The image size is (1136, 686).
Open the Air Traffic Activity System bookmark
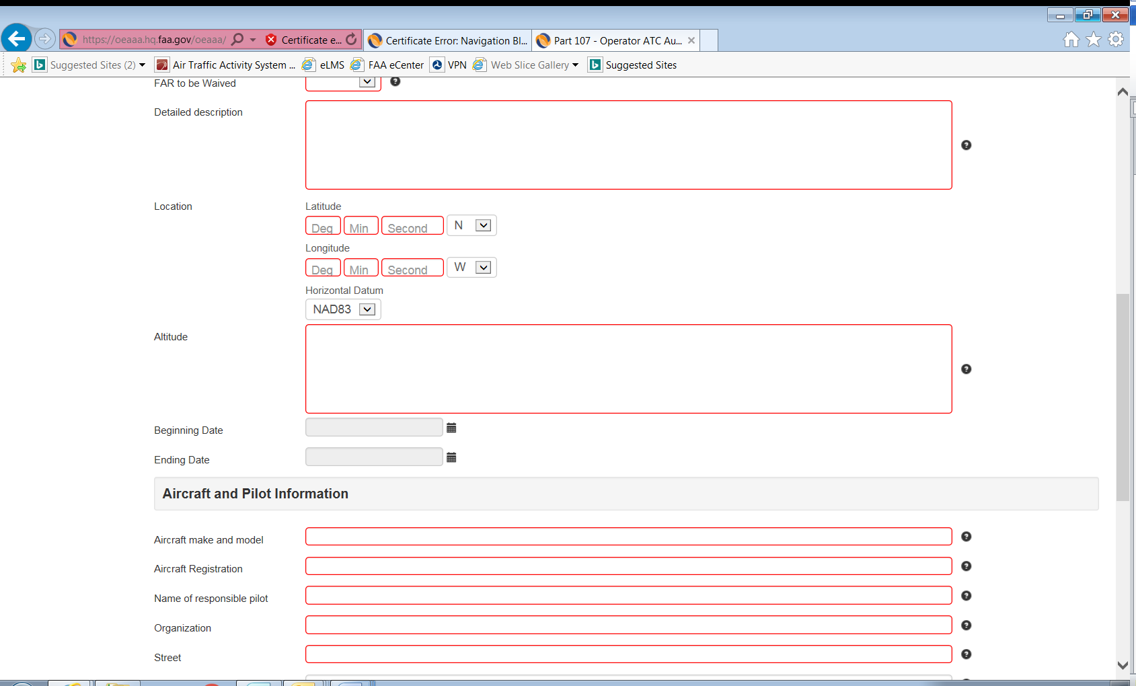click(x=233, y=65)
